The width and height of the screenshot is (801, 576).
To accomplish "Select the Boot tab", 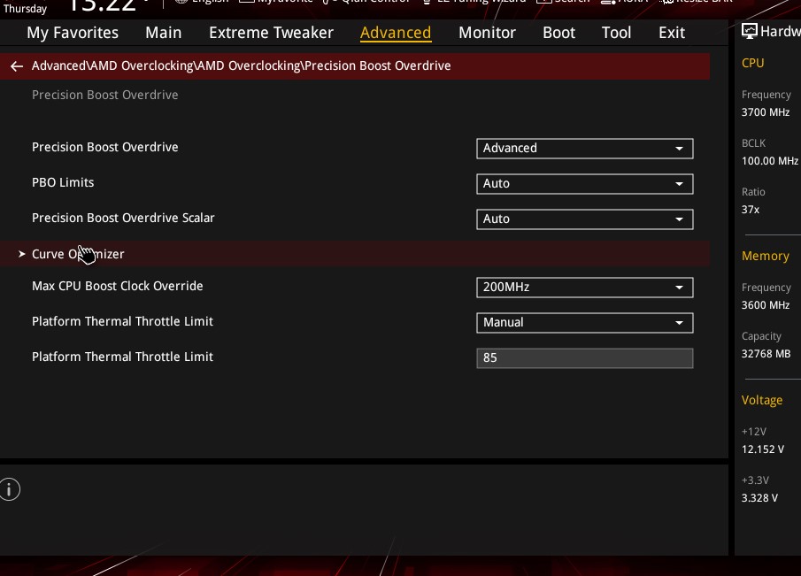I will pyautogui.click(x=558, y=33).
